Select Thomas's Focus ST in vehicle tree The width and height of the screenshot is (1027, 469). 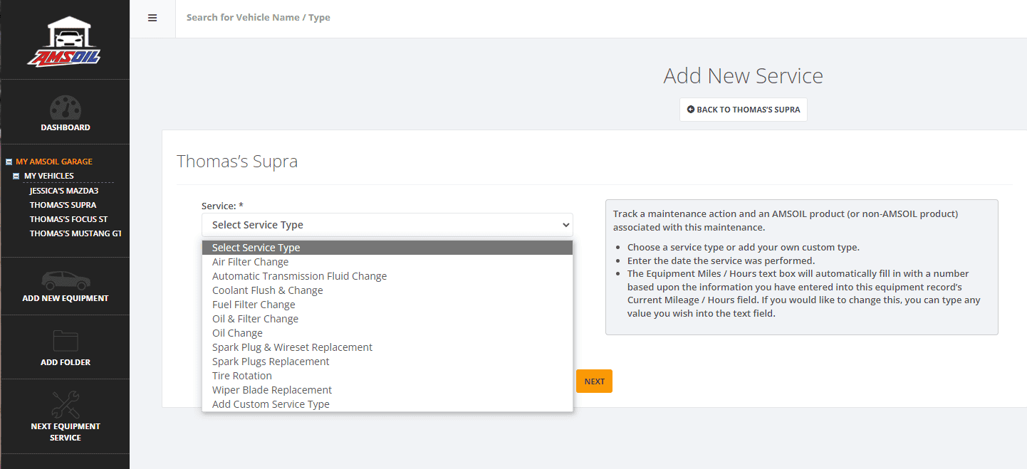tap(68, 219)
